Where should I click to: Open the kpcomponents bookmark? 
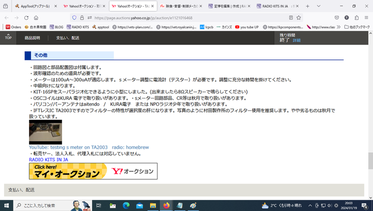tap(283, 27)
